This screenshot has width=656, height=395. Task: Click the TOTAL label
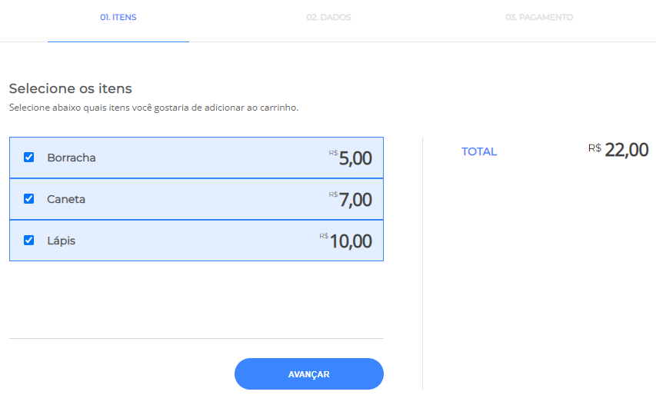[479, 151]
